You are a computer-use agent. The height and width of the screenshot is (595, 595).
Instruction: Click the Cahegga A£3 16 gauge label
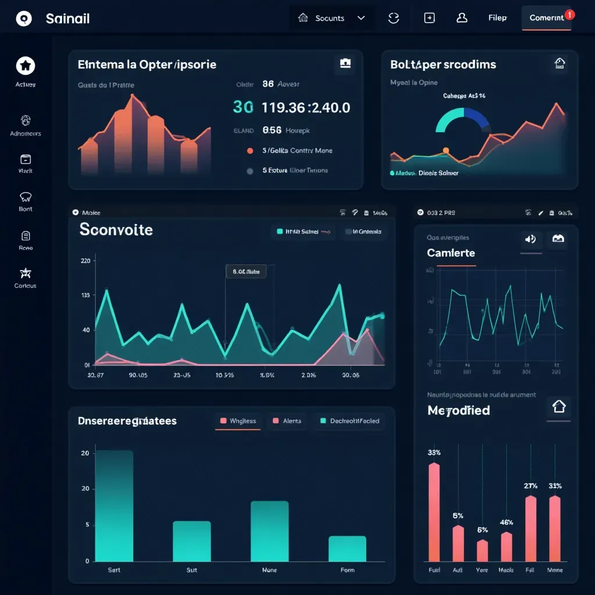pos(464,96)
